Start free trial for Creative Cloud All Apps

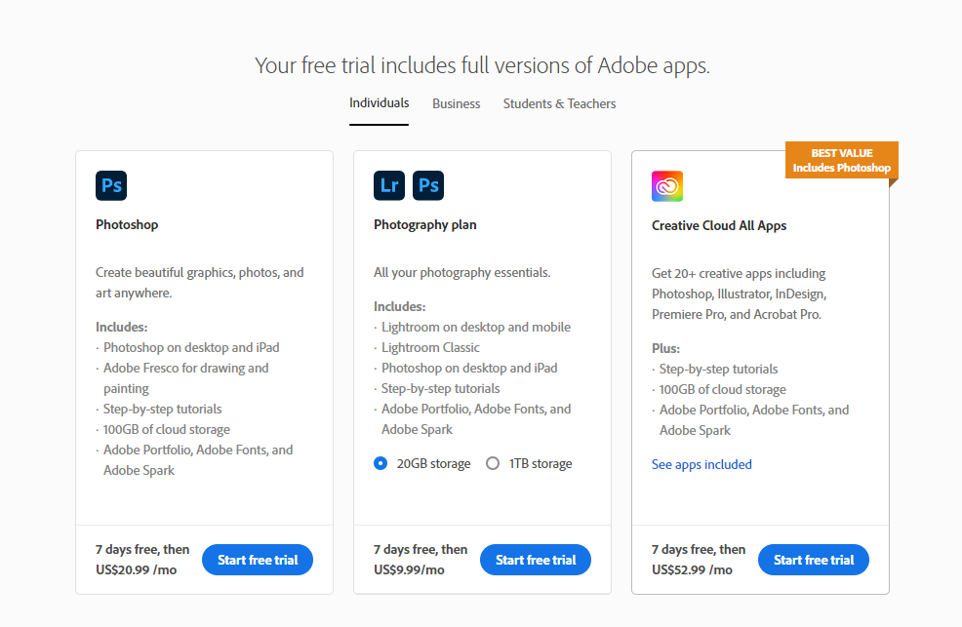coord(814,560)
